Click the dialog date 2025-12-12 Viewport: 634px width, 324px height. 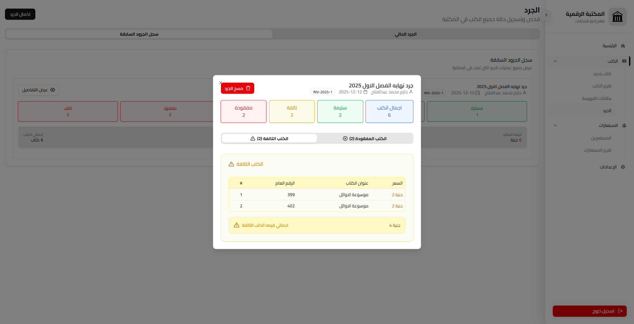click(350, 92)
